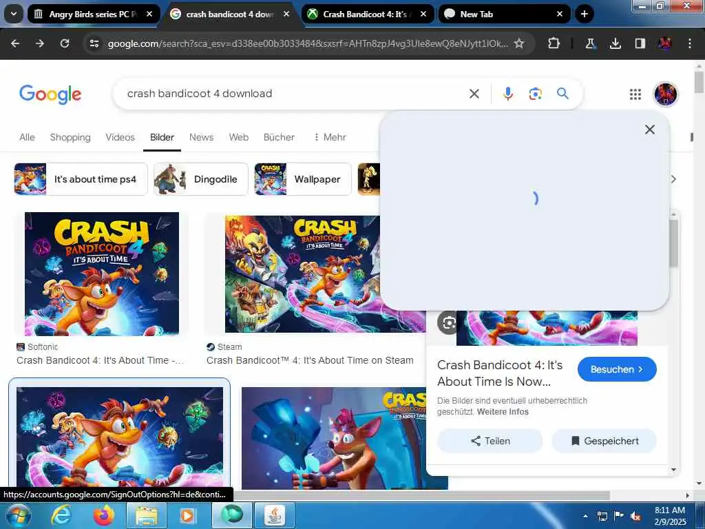Open the Softonic Crash Bandicoot image

tap(102, 274)
